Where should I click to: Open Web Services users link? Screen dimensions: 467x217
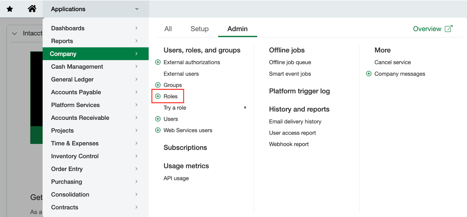(x=188, y=130)
